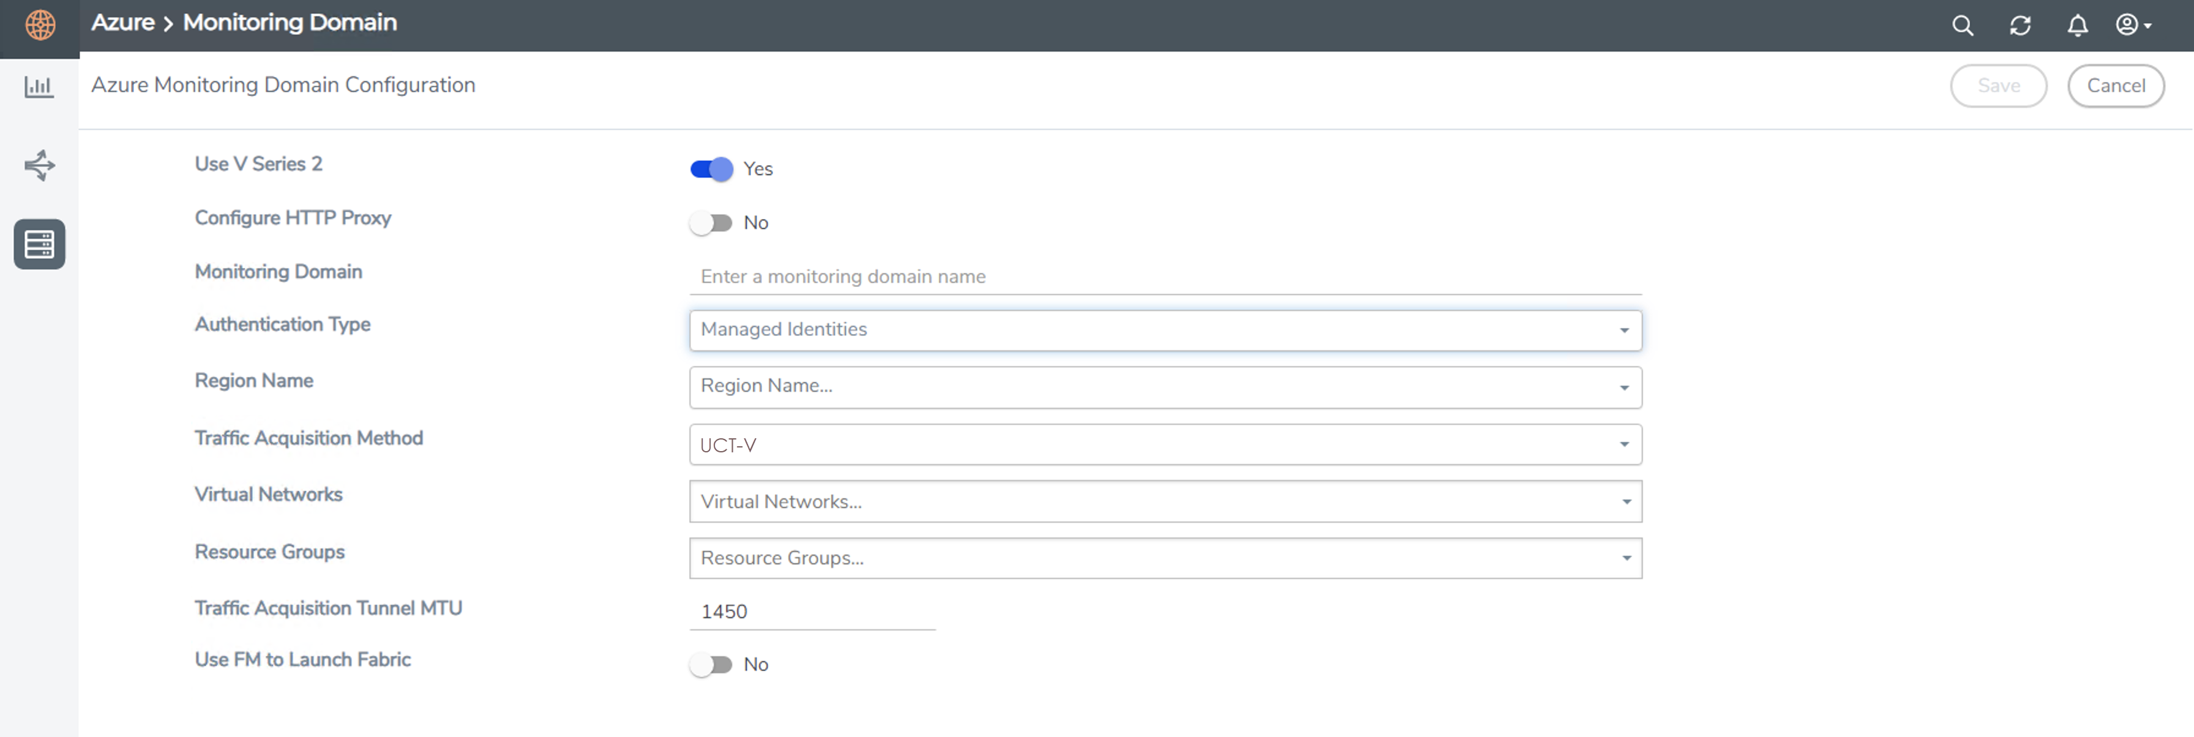
Task: Click the refresh icon in header
Action: pos(2020,26)
